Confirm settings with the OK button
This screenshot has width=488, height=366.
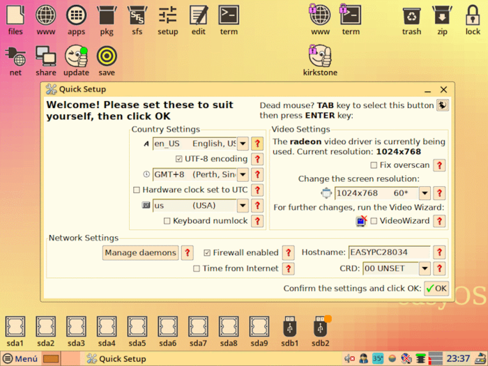pos(436,289)
